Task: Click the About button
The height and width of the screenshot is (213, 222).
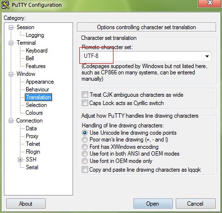Action: [26, 204]
